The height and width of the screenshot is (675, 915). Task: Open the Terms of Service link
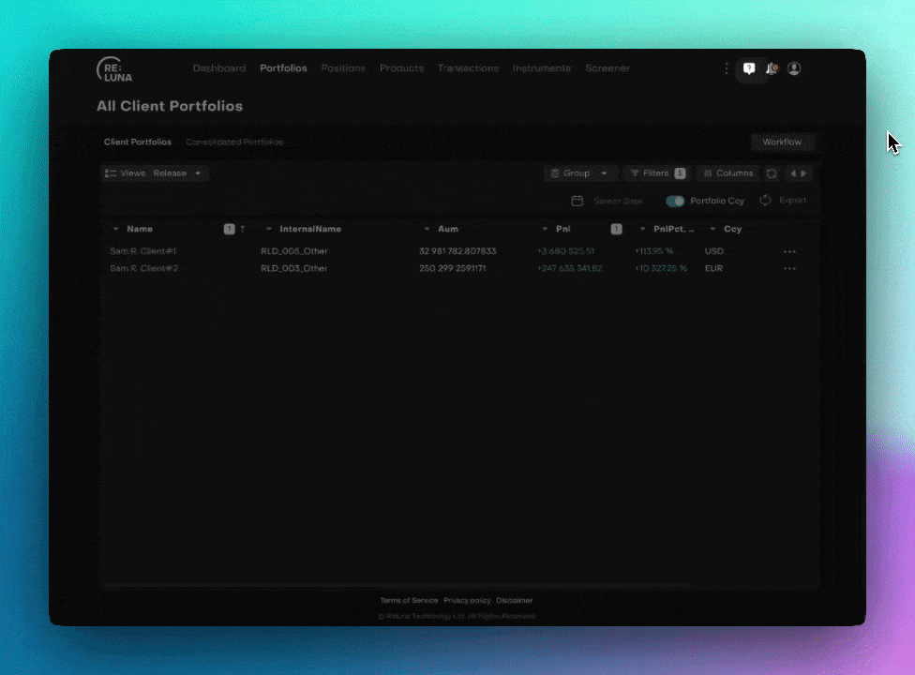409,600
